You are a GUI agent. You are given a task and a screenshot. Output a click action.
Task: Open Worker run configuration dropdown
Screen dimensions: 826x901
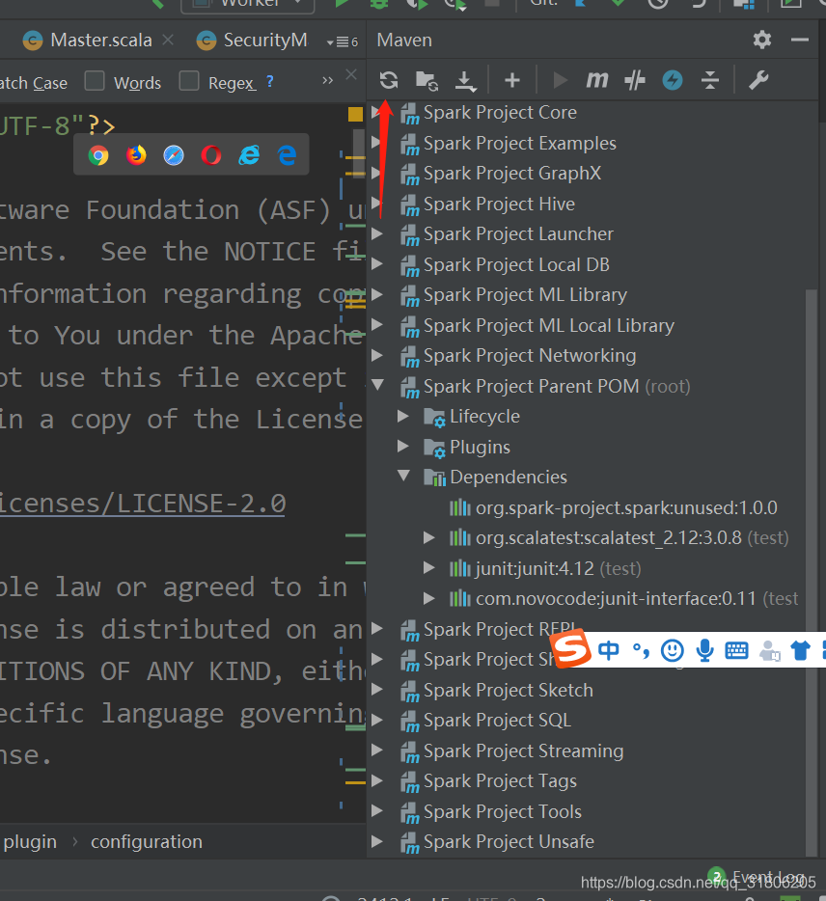click(x=248, y=5)
